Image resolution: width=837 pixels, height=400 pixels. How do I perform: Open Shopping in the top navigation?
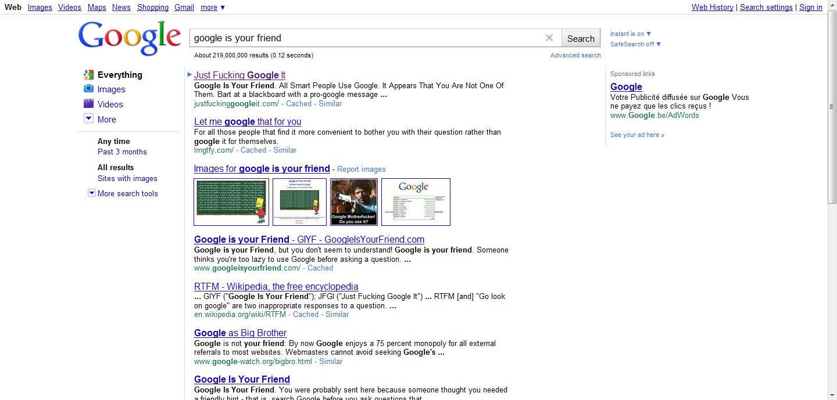point(153,8)
